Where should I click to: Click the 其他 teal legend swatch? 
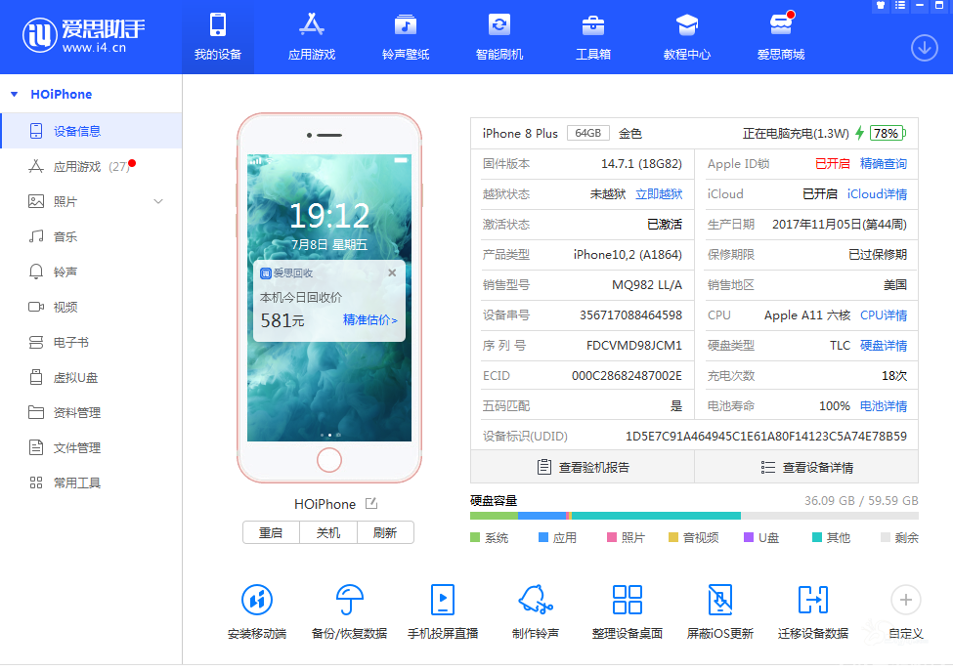click(817, 537)
